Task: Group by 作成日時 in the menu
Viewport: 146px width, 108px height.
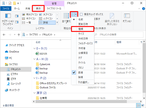Action: point(83,39)
